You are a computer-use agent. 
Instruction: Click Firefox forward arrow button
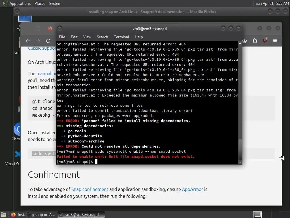[38, 41]
